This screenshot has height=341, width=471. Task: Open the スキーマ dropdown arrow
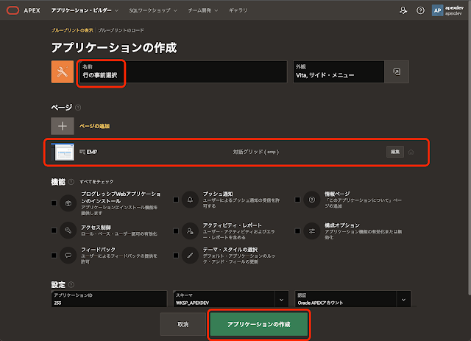tap(281, 300)
